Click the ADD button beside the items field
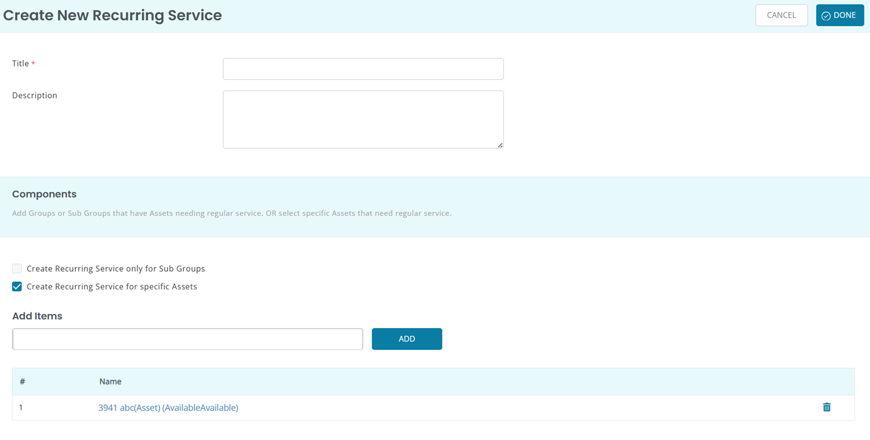Image resolution: width=870 pixels, height=440 pixels. coord(406,339)
